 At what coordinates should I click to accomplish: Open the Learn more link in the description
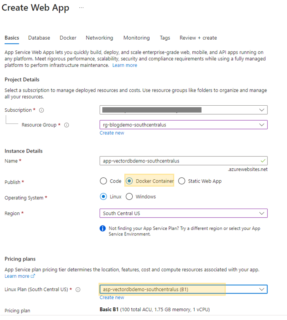[x=125, y=65]
